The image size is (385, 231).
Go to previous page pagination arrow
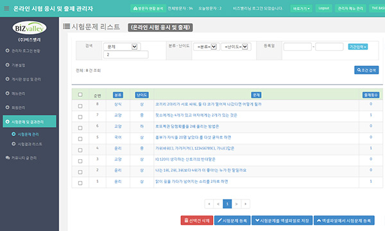click(218, 204)
